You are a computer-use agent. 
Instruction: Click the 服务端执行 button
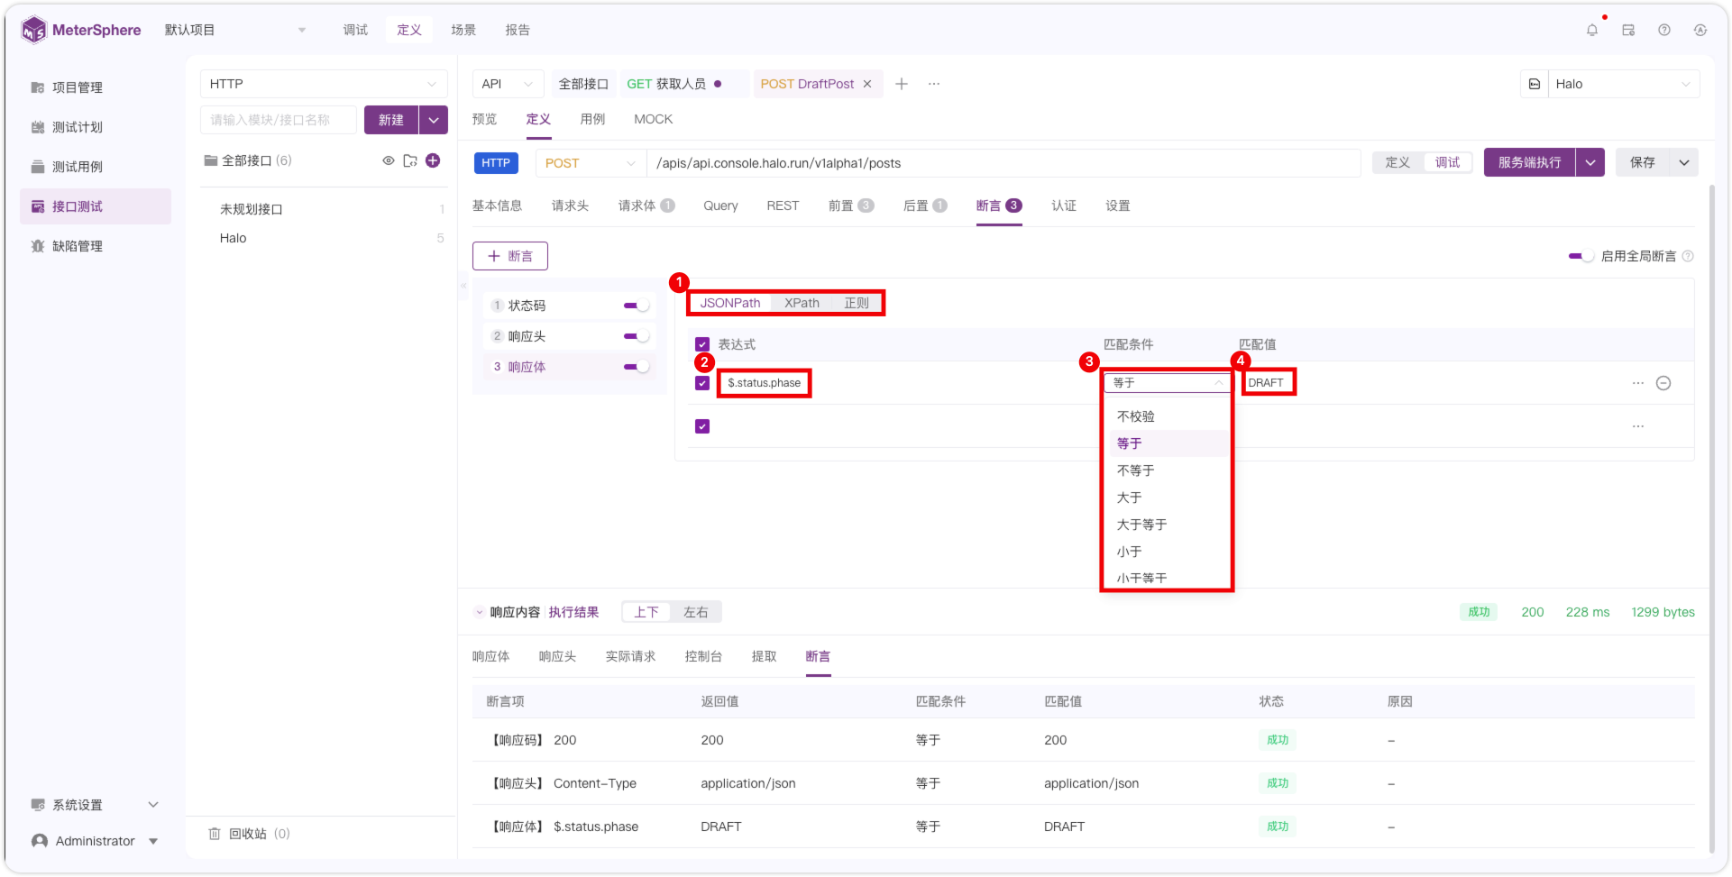(x=1529, y=162)
